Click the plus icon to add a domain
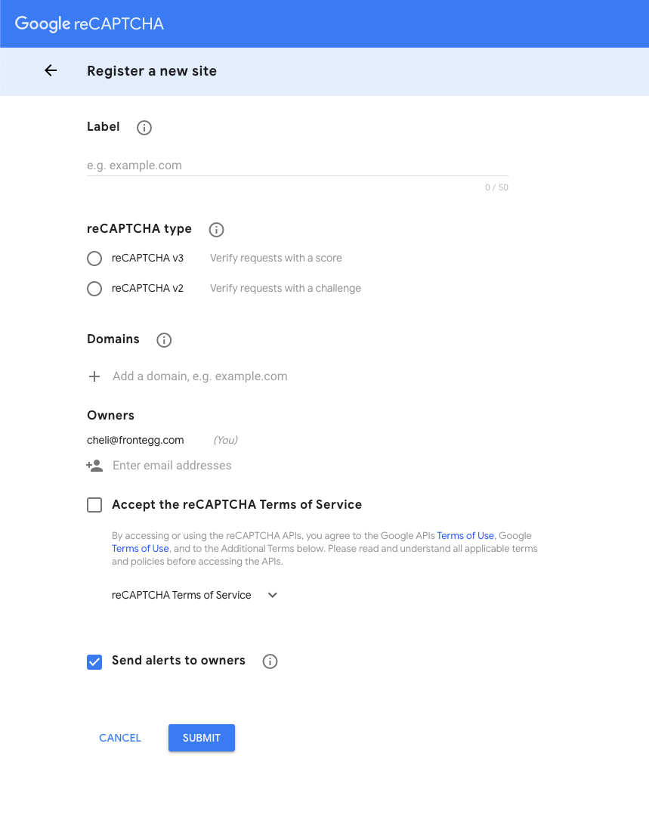Screen dimensions: 649x830 (x=94, y=376)
